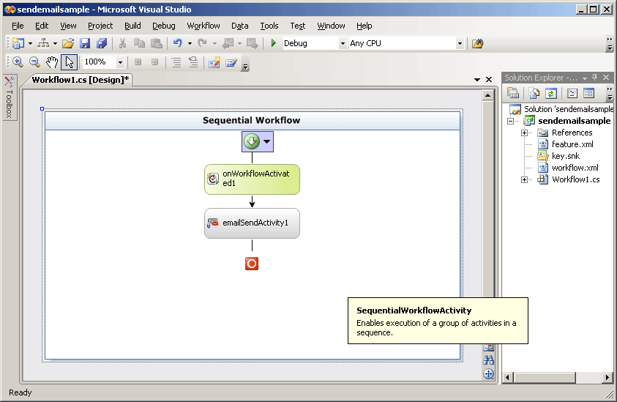
Task: Start debugging with the green play arrow
Action: [x=274, y=43]
